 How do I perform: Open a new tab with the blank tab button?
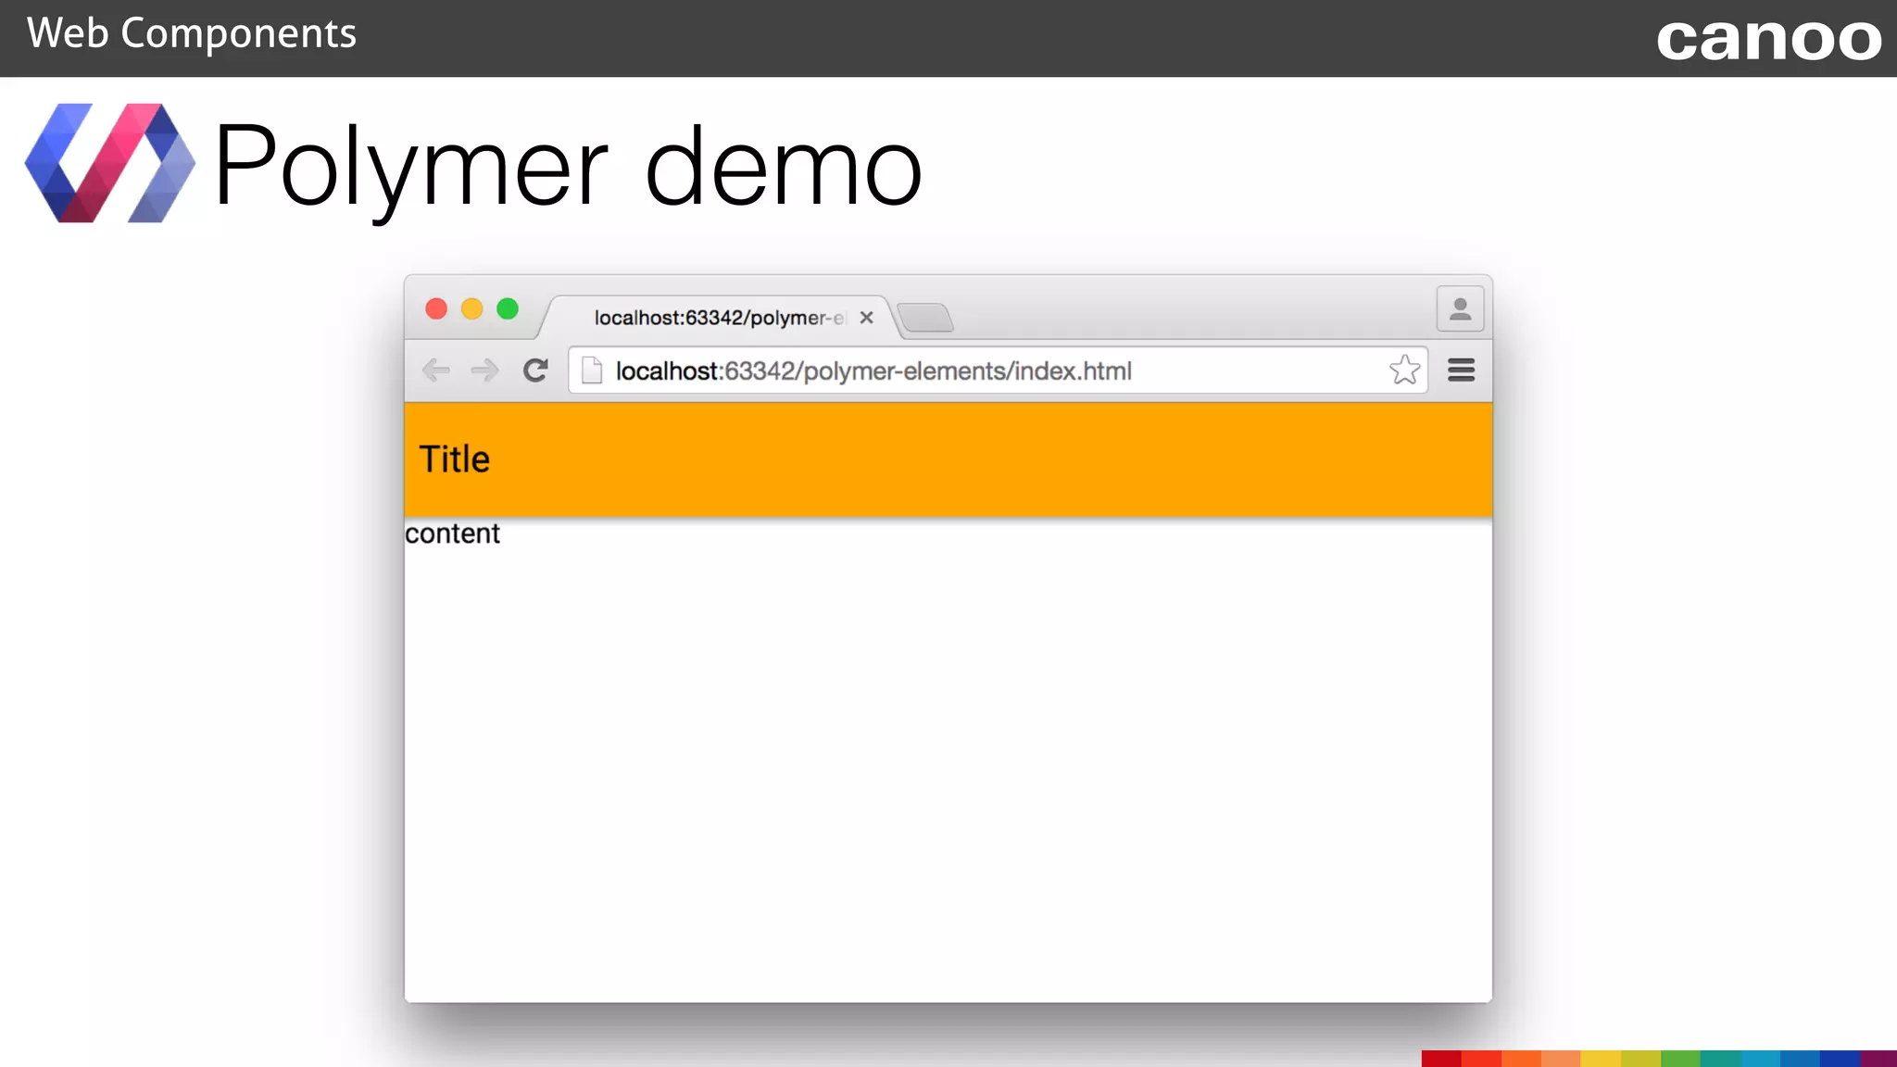click(x=925, y=318)
